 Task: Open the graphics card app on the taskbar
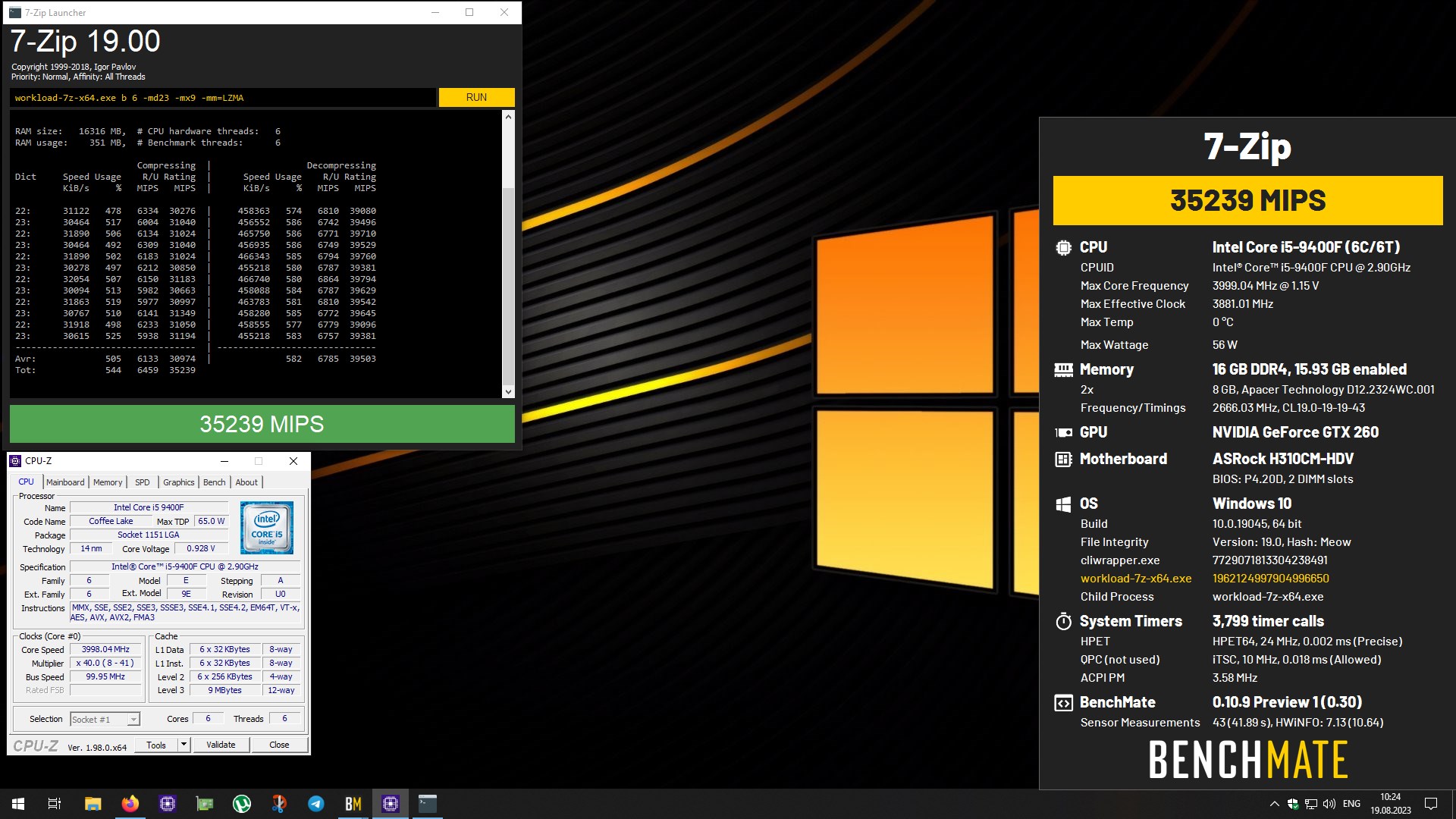point(205,804)
